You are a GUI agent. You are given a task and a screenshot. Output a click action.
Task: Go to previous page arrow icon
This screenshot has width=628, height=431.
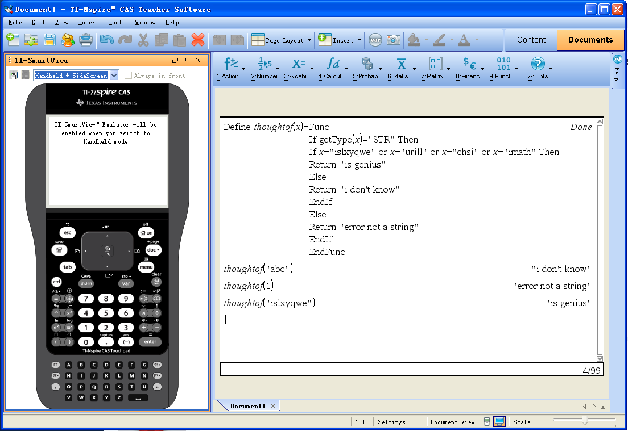(x=219, y=40)
